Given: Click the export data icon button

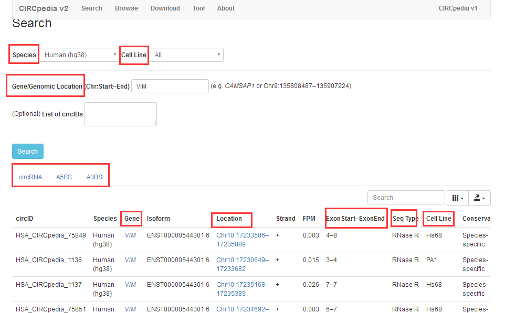Looking at the screenshot, I should 479,198.
